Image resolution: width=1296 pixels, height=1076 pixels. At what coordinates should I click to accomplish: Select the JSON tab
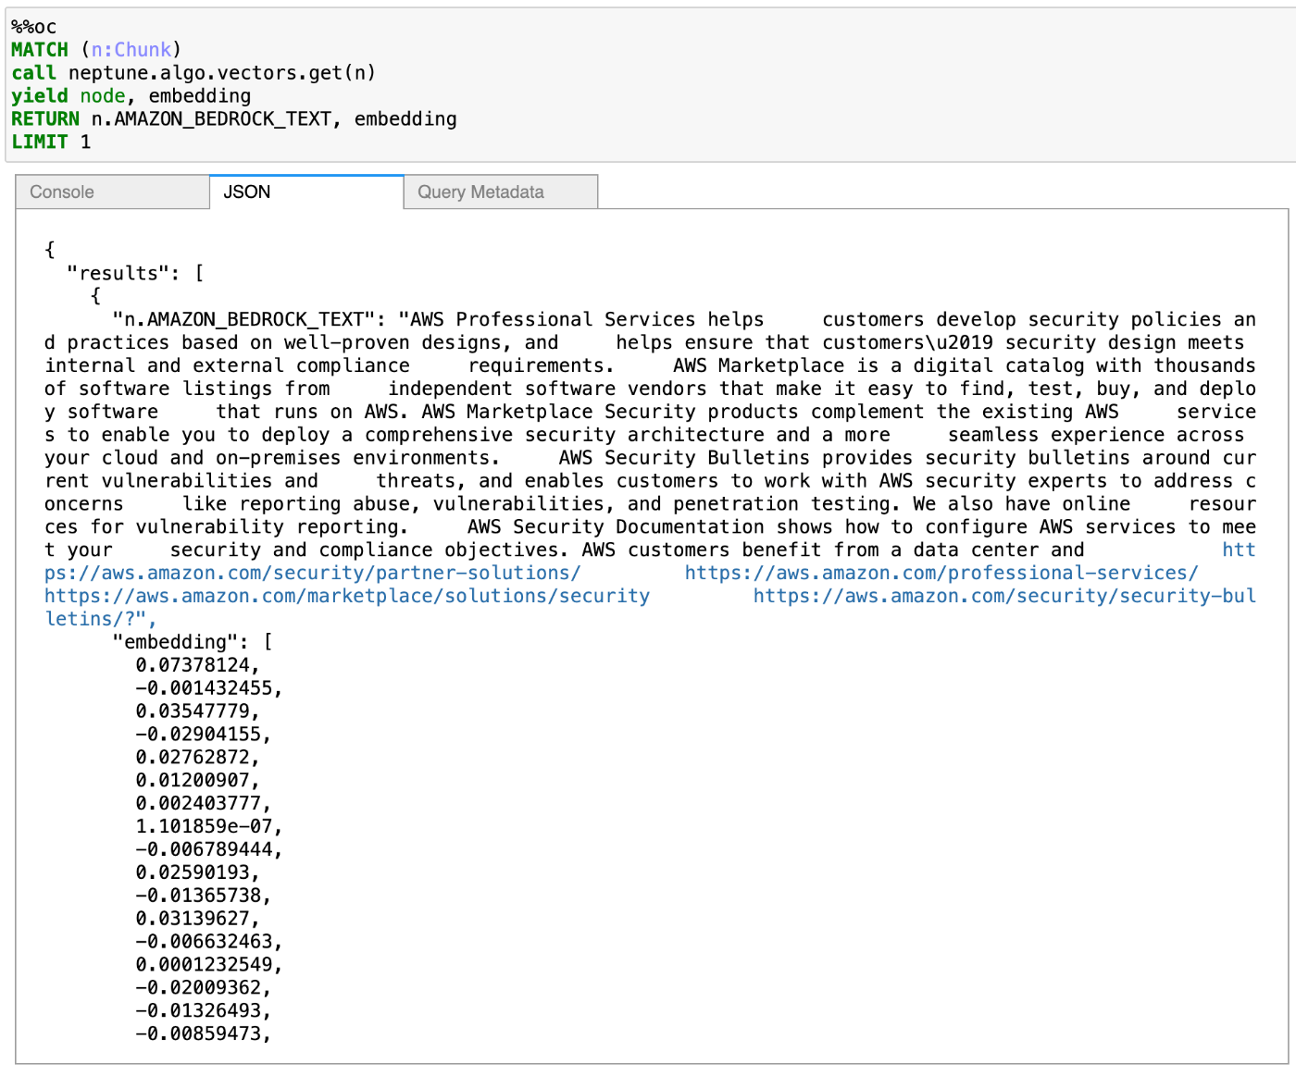pos(306,192)
